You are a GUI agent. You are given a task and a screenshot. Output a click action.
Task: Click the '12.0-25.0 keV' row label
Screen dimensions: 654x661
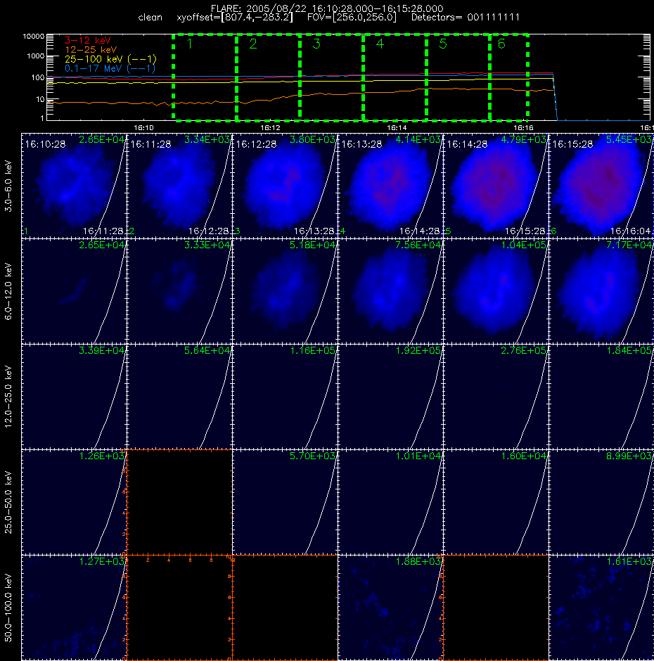click(8, 397)
